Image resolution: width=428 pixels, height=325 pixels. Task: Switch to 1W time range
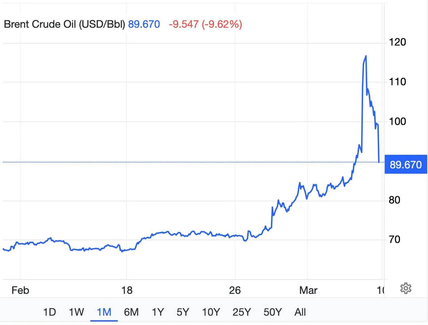76,312
